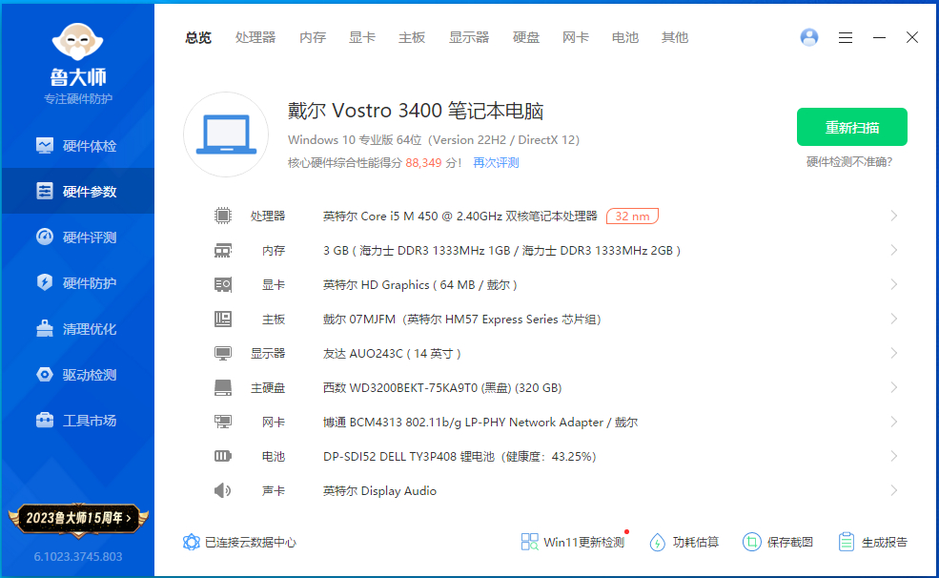This screenshot has width=939, height=578.
Task: Click the 主硬盘 disk icon
Action: [223, 387]
